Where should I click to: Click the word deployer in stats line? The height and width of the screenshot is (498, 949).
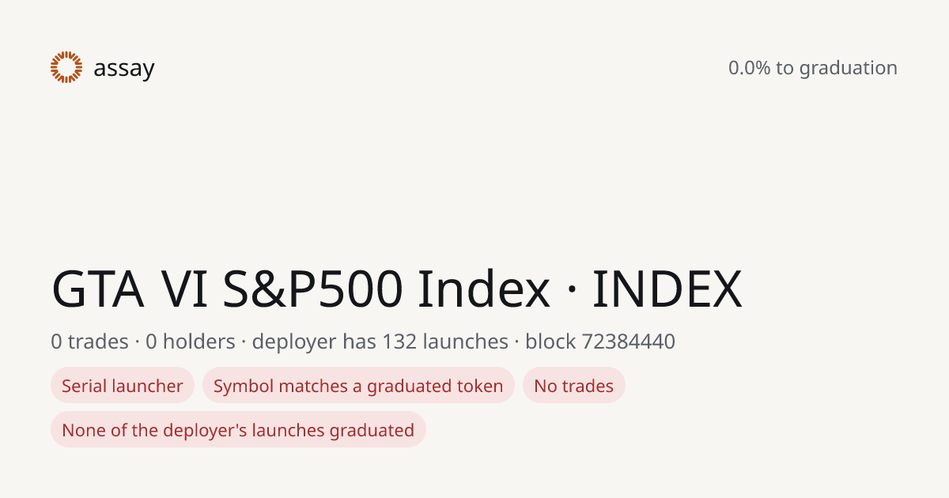pyautogui.click(x=294, y=342)
